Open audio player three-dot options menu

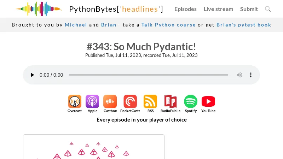coord(251,75)
